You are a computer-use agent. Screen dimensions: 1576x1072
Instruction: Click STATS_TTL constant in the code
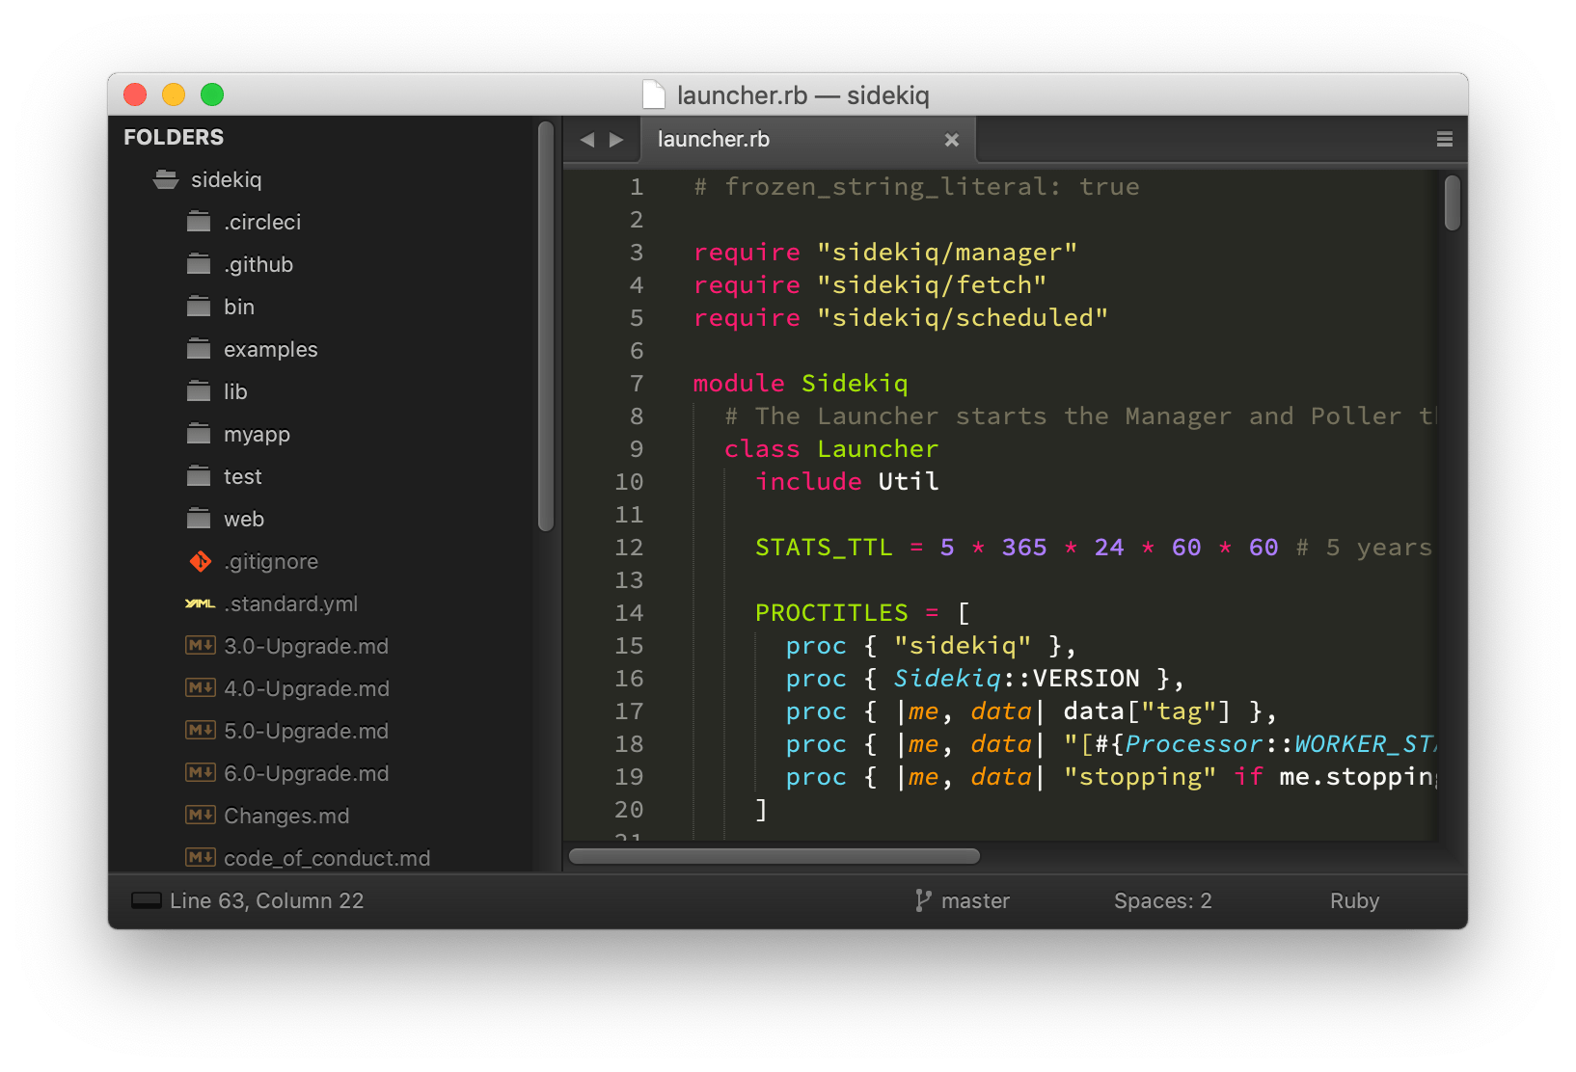[x=824, y=547]
